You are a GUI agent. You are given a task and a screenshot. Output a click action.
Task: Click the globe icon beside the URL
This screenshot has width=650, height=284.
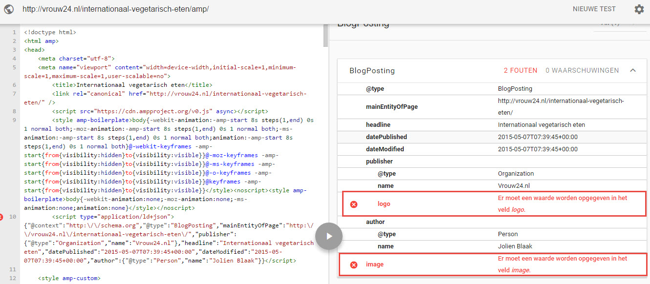click(x=9, y=9)
